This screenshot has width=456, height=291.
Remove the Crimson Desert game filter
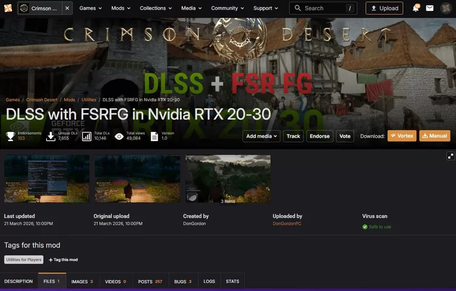67,8
